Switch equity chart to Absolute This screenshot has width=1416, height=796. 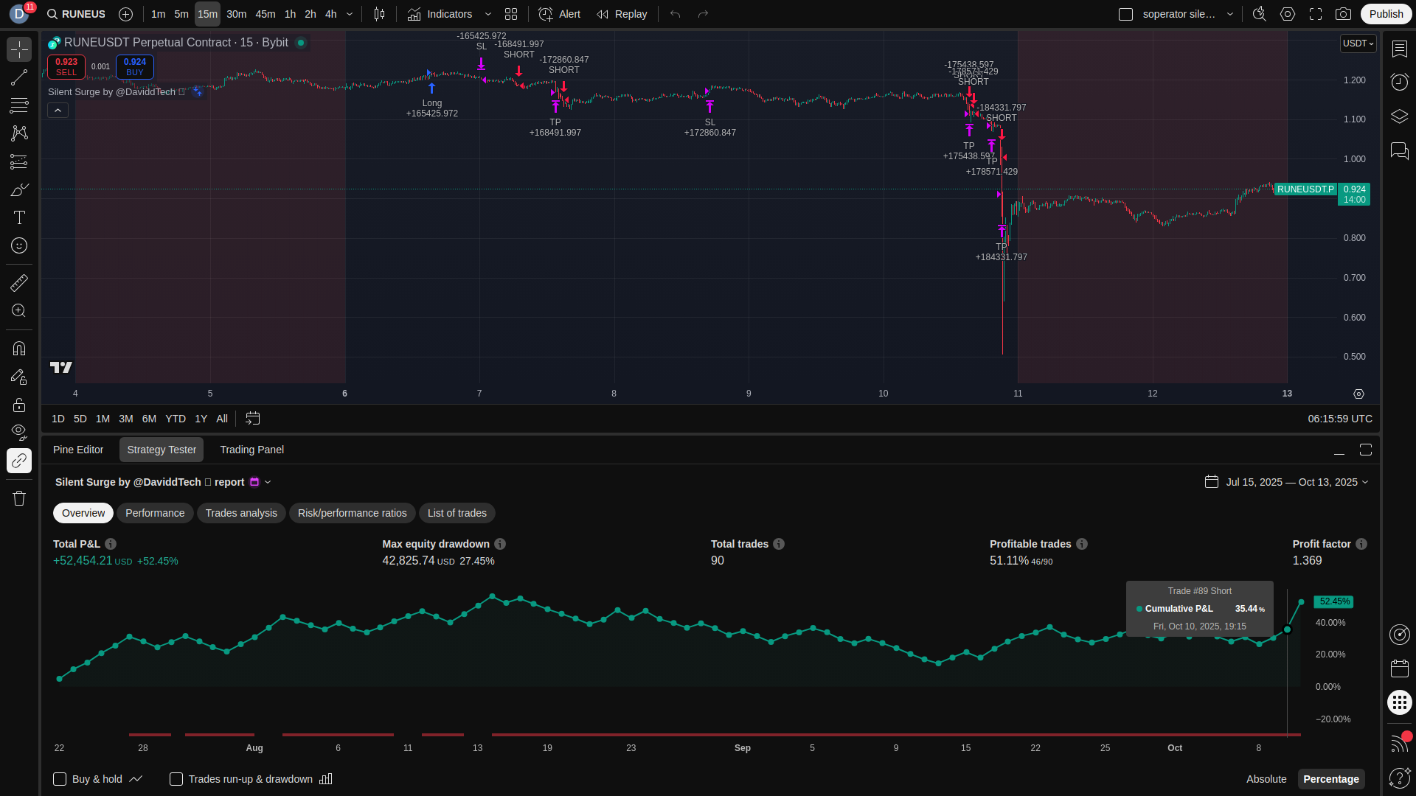coord(1266,779)
